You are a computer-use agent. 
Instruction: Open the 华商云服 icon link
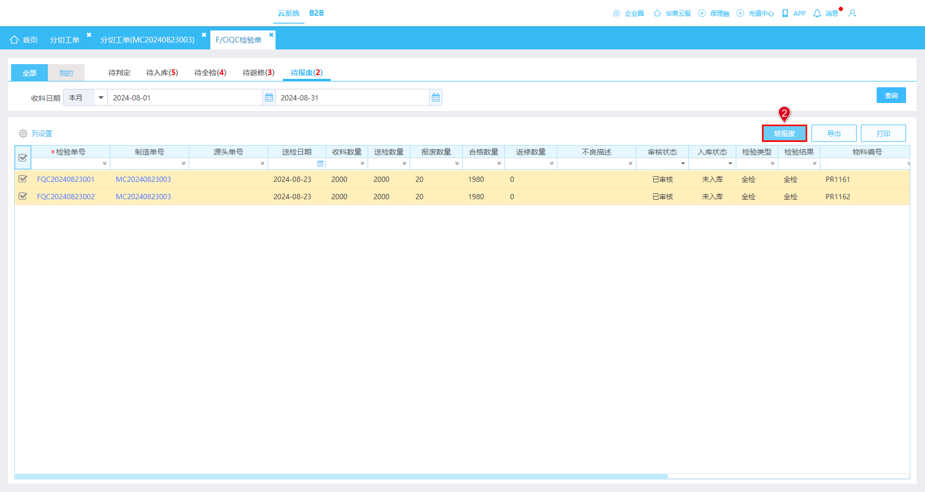click(657, 13)
